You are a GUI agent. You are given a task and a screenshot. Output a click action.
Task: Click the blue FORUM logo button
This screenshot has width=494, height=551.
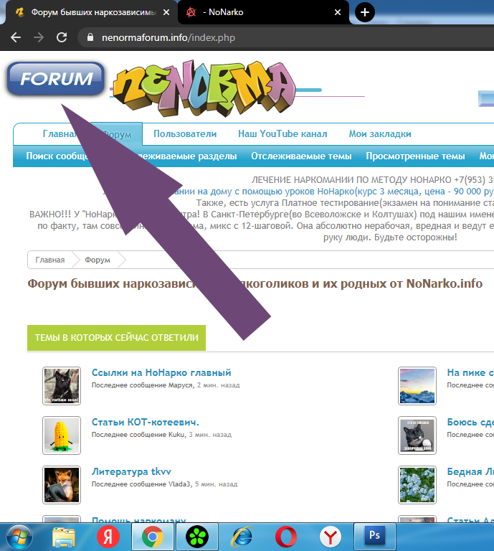pyautogui.click(x=56, y=79)
